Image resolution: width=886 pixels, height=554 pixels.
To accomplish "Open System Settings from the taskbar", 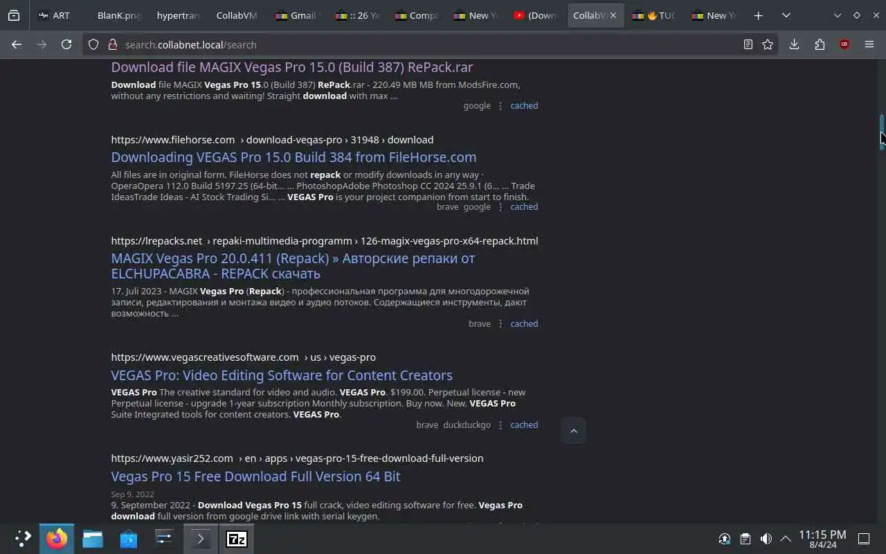I will click(164, 539).
